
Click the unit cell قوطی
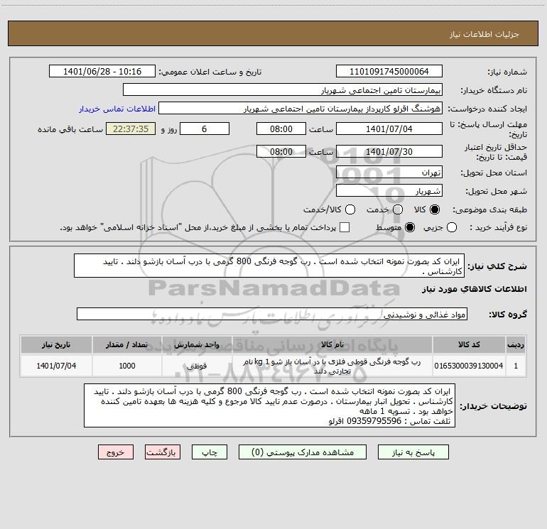click(197, 366)
